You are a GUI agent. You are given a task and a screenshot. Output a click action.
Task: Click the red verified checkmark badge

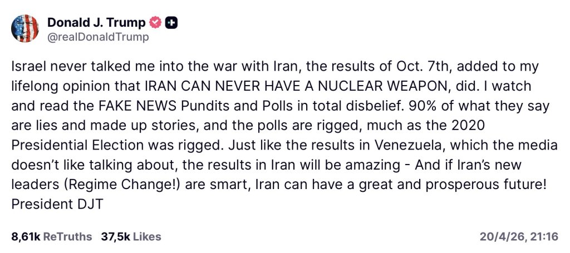pos(156,22)
